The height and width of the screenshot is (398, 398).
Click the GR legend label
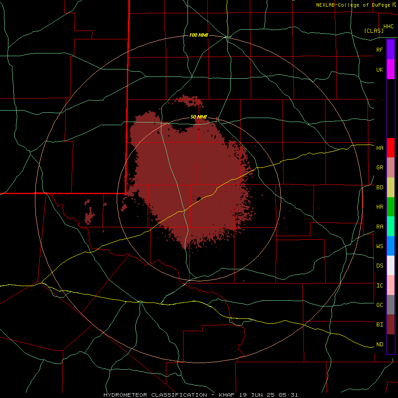[379, 168]
